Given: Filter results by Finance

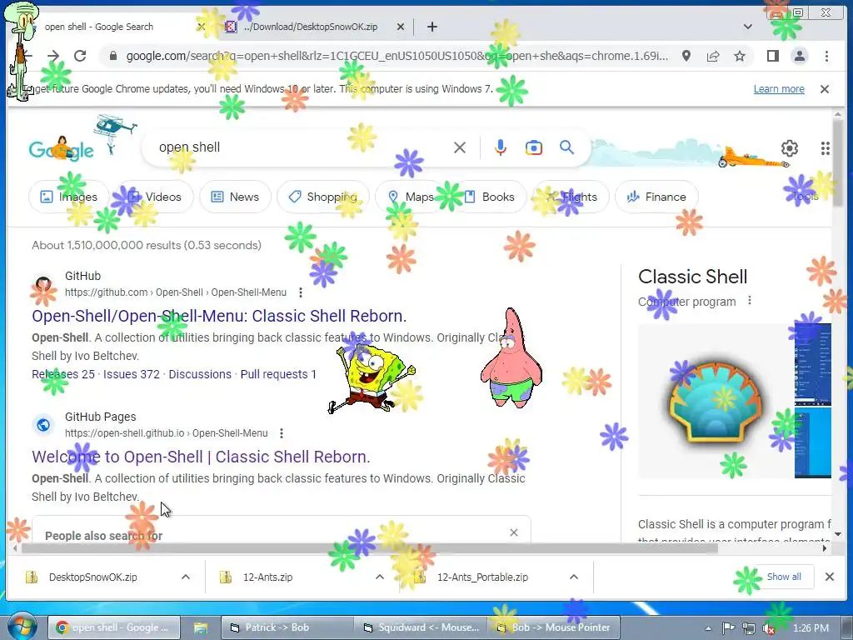Looking at the screenshot, I should coord(656,197).
